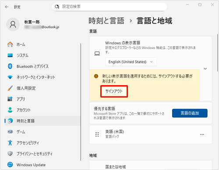The height and width of the screenshot is (170, 219).
Task: Click the back arrow in Settings header
Action: pyautogui.click(x=7, y=7)
